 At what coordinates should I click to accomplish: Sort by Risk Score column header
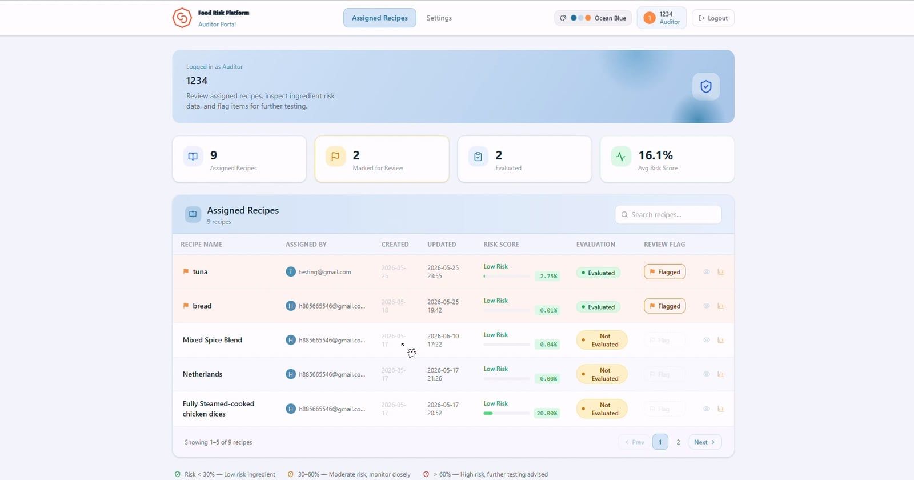click(501, 244)
